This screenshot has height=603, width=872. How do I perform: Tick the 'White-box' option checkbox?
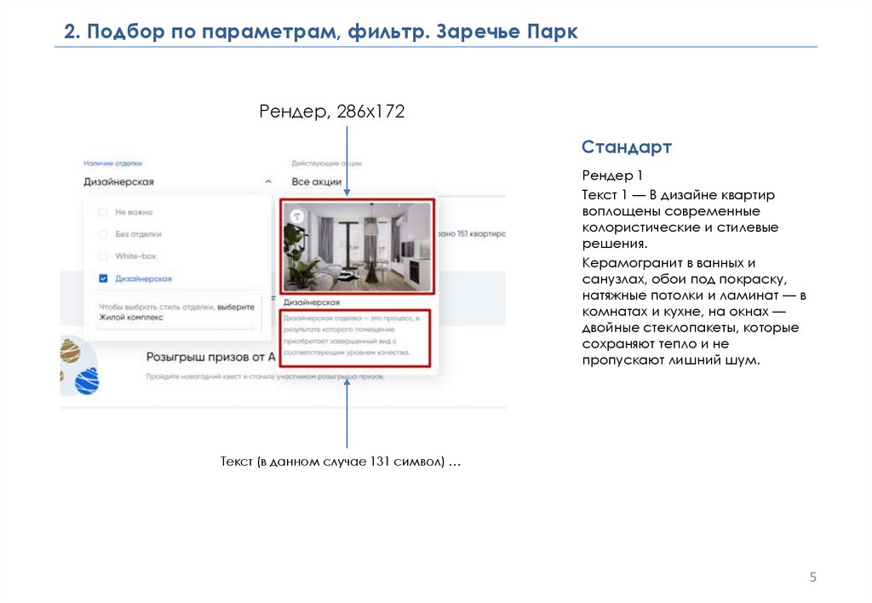pos(103,256)
